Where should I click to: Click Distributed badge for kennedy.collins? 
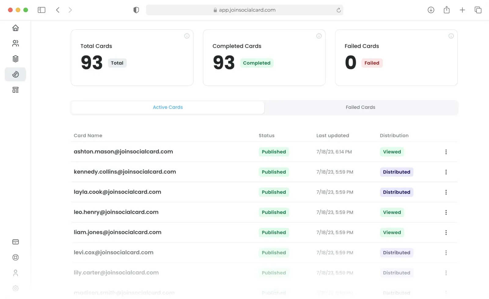point(396,172)
